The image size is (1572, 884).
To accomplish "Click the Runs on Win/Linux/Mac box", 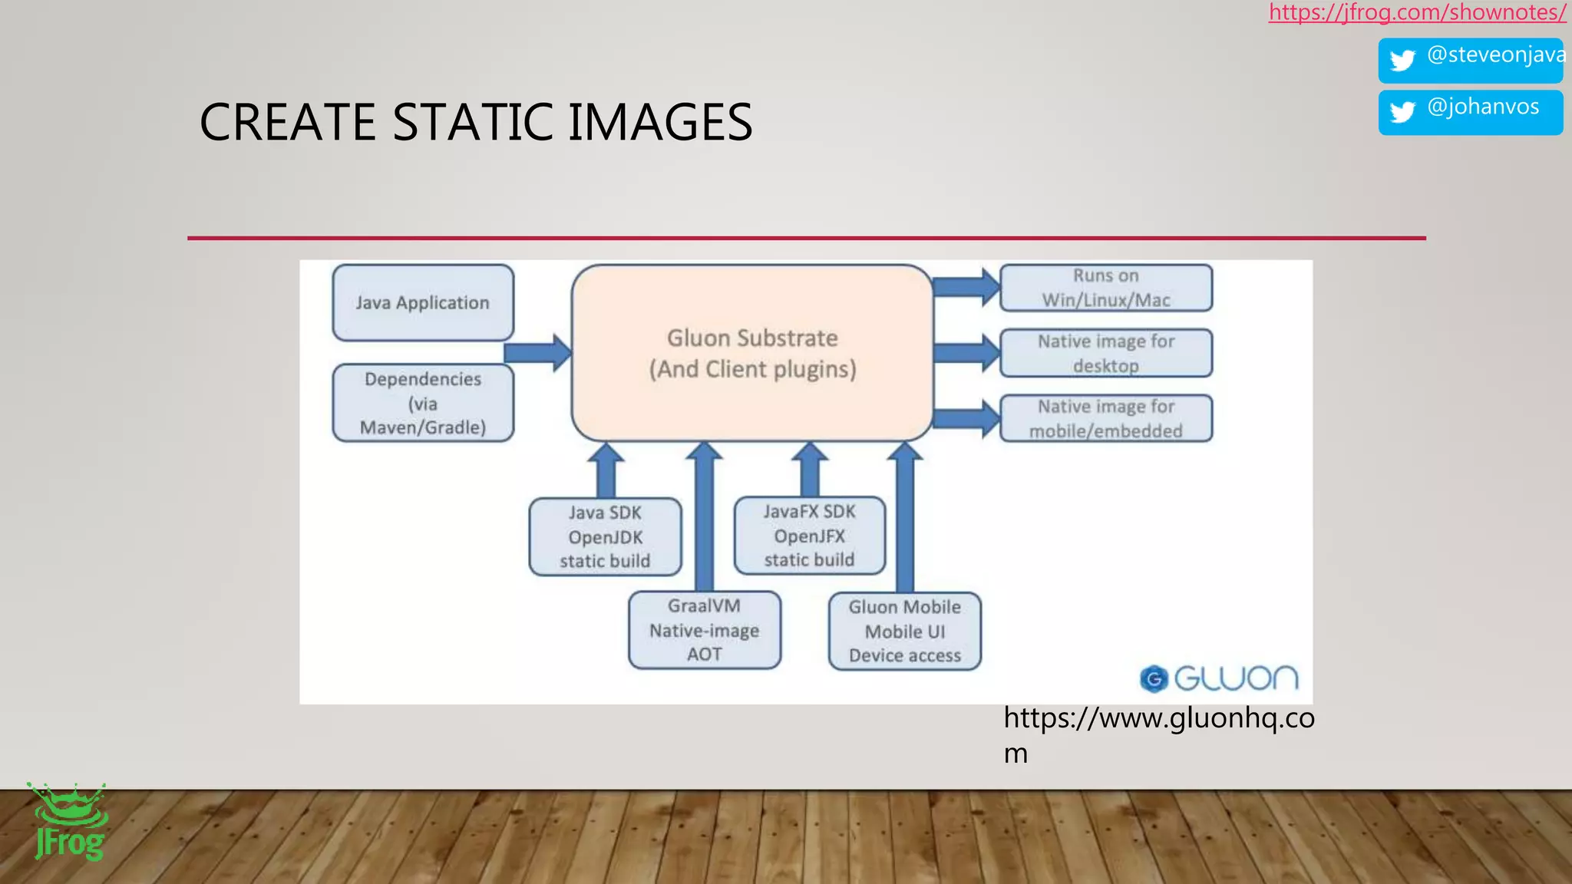I will (1106, 288).
